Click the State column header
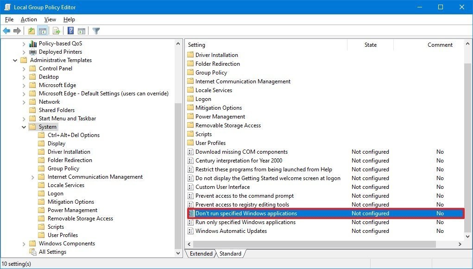 click(370, 44)
